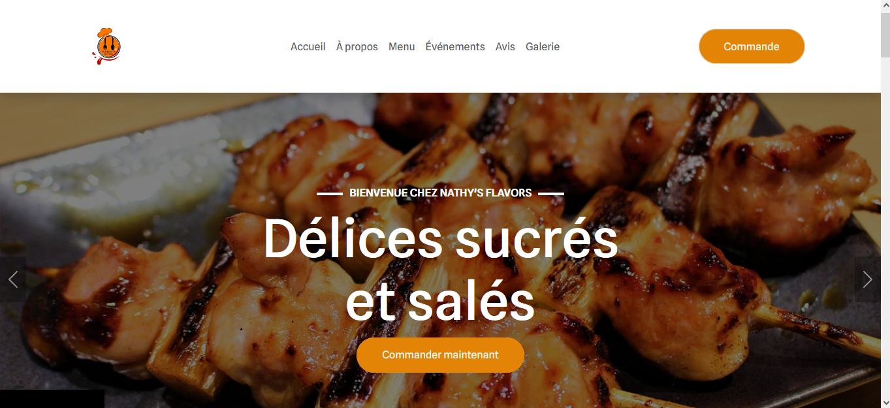
Task: Go to previous slide arrow
Action: [x=13, y=279]
